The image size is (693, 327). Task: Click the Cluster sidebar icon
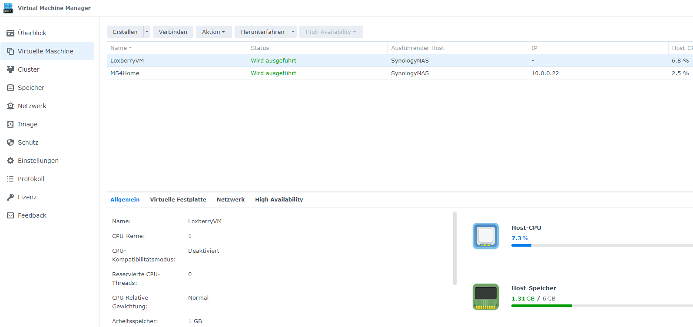coord(10,69)
